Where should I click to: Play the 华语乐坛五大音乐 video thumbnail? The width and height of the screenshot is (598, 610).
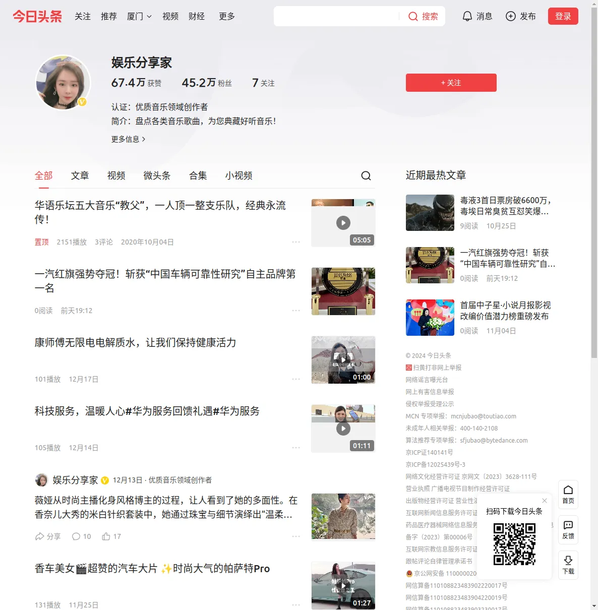[x=343, y=223]
